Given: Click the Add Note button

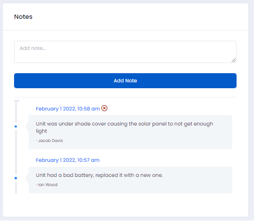Looking at the screenshot, I should pos(125,80).
